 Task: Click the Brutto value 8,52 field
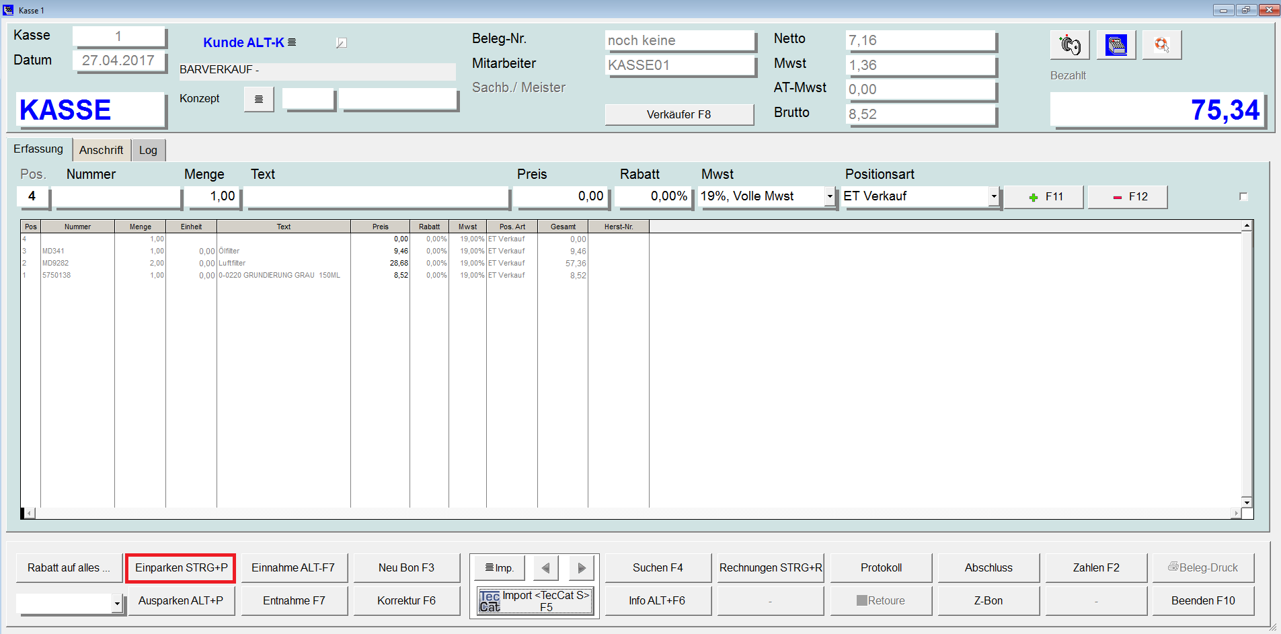[920, 114]
